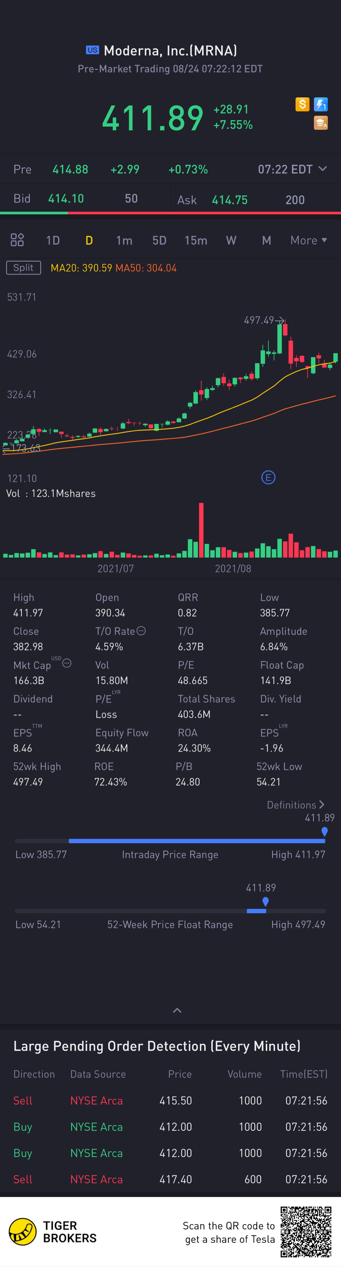
Task: Tap the US market flag badge
Action: [92, 50]
